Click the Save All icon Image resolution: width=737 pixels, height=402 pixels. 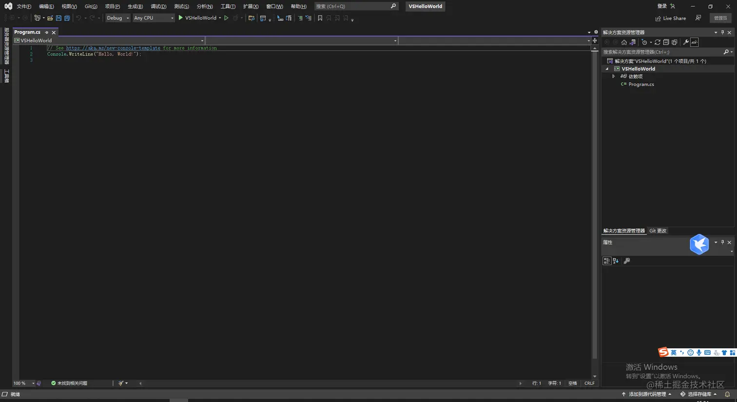(67, 18)
